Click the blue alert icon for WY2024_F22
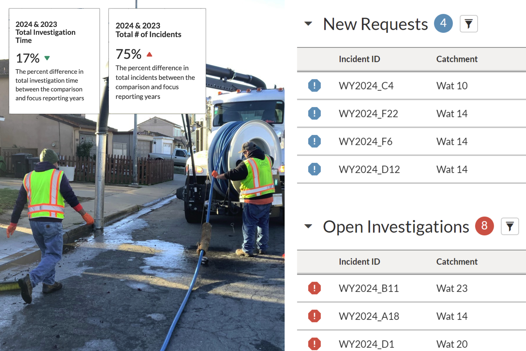 314,113
